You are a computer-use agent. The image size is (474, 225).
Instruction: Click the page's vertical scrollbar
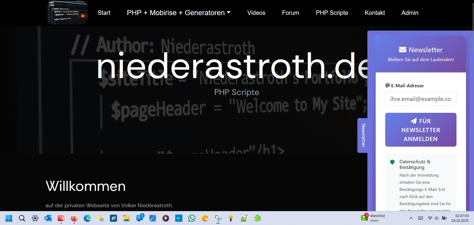tap(472, 89)
